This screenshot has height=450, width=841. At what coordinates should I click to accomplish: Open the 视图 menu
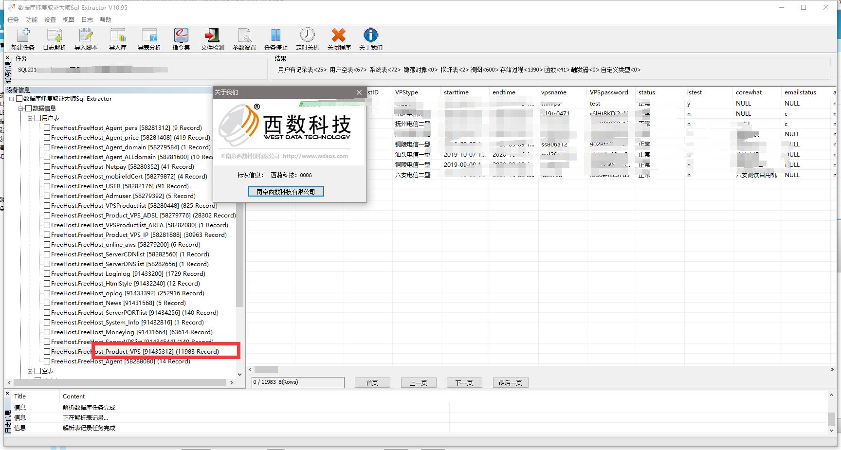[x=69, y=20]
